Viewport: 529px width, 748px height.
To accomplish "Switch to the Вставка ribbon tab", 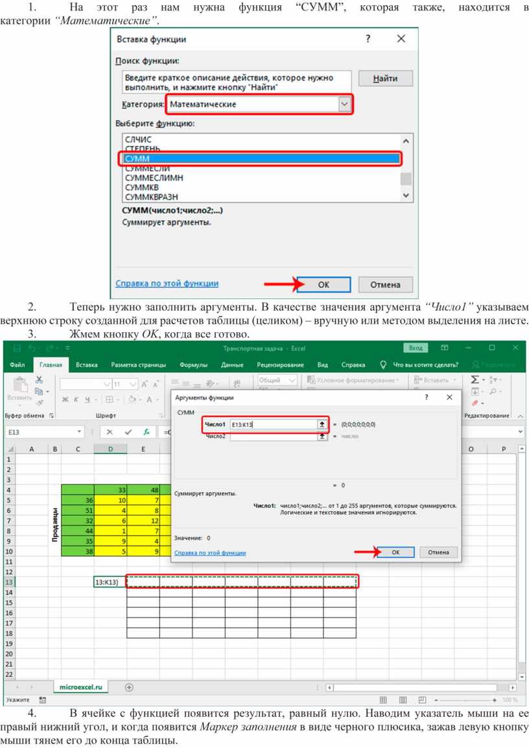I will (x=87, y=365).
